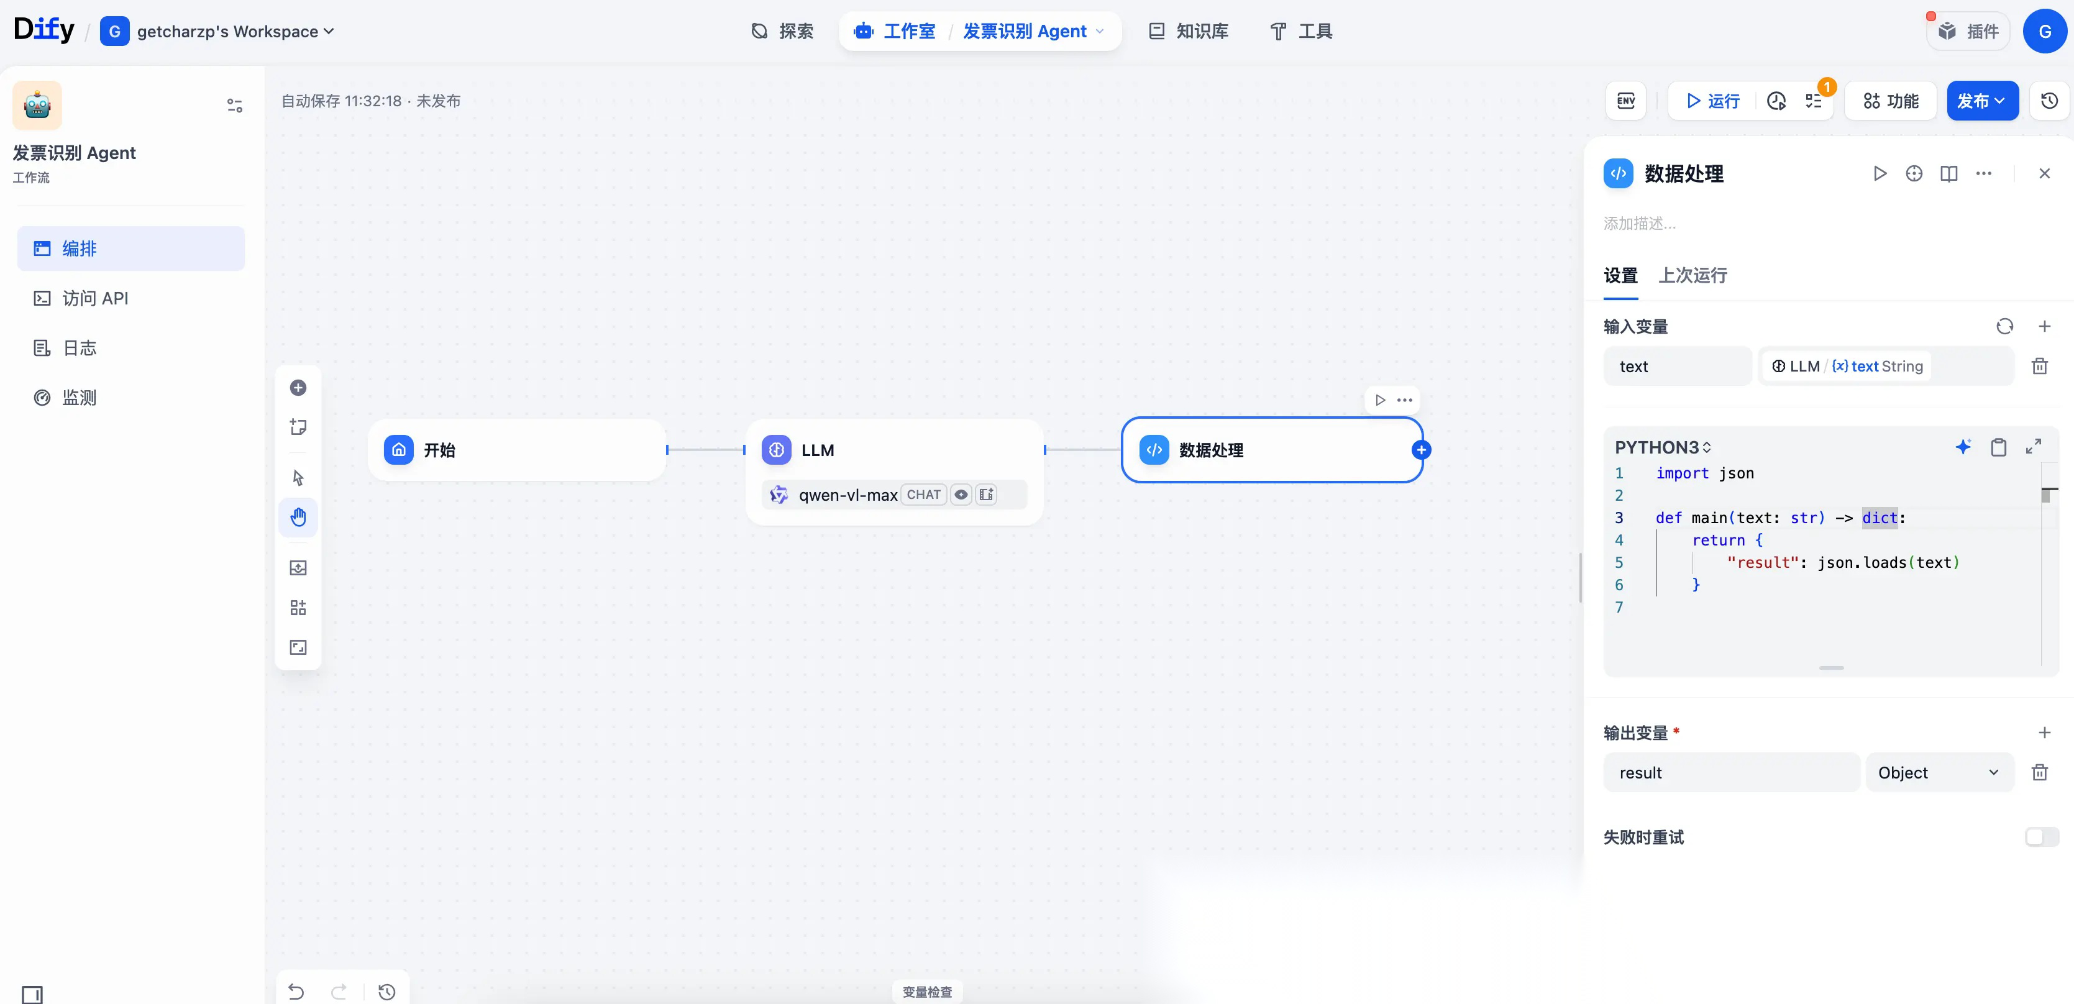2074x1004 pixels.
Task: Expand the code editor to fullscreen
Action: coord(2033,447)
